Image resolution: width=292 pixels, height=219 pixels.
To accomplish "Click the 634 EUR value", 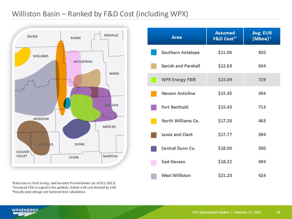I will pyautogui.click(x=262, y=66).
